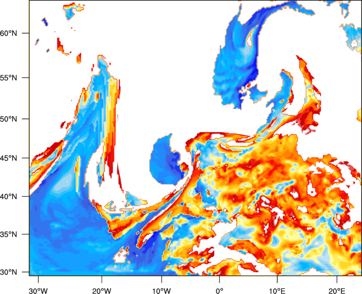The height and width of the screenshot is (294, 362).
Task: Click the tick mark beside 60°N
Action: tap(26, 33)
